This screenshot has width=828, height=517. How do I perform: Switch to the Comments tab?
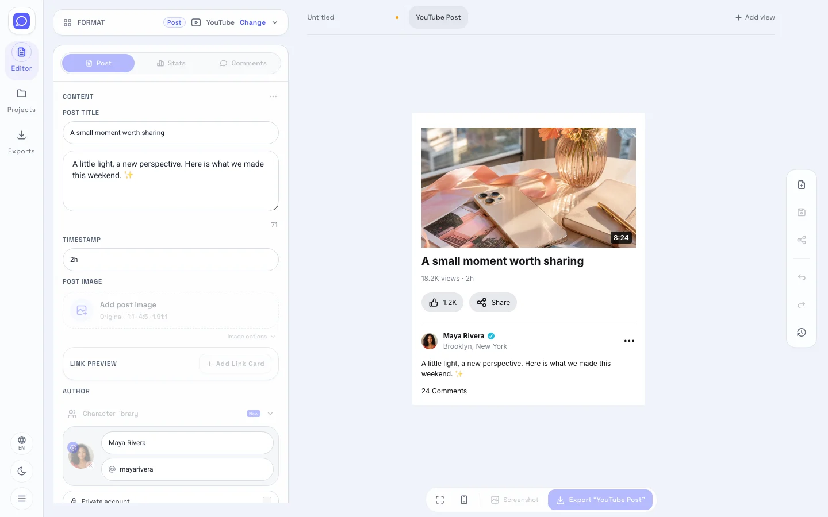coord(243,63)
